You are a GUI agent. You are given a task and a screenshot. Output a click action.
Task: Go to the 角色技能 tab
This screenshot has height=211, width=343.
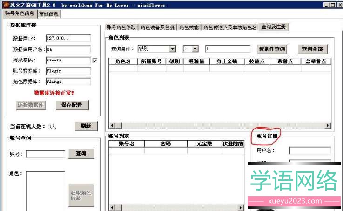click(x=189, y=27)
